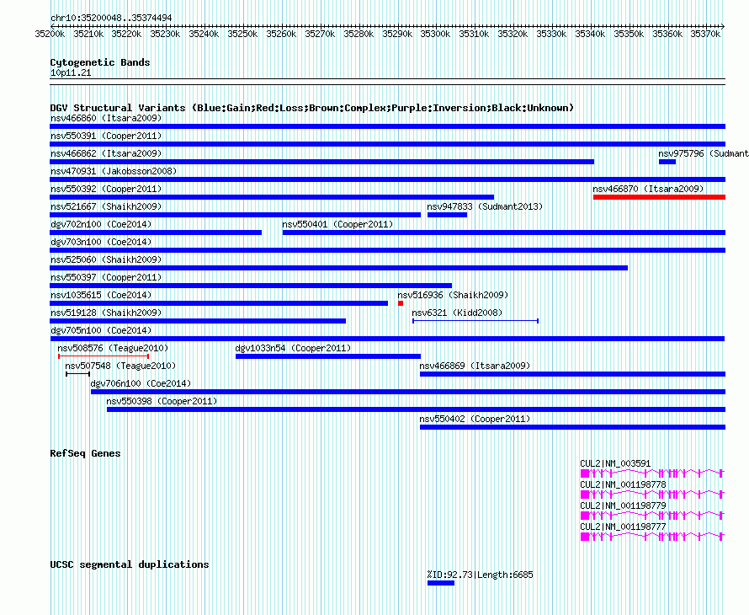This screenshot has height=615, width=749.
Task: Select the nsv550402 (Cooper2011) label
Action: tap(475, 419)
